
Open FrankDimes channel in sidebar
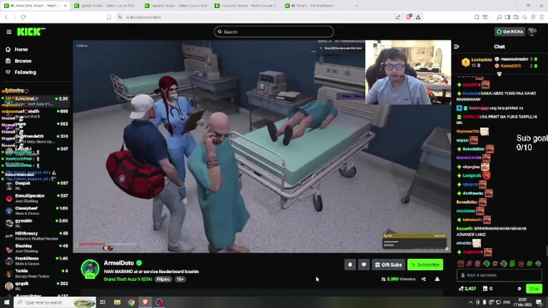pos(36,261)
